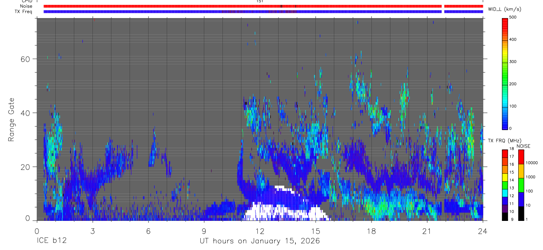Click the '12' MHz frequency scale label
The height and width of the screenshot is (250, 543).
(x=511, y=196)
